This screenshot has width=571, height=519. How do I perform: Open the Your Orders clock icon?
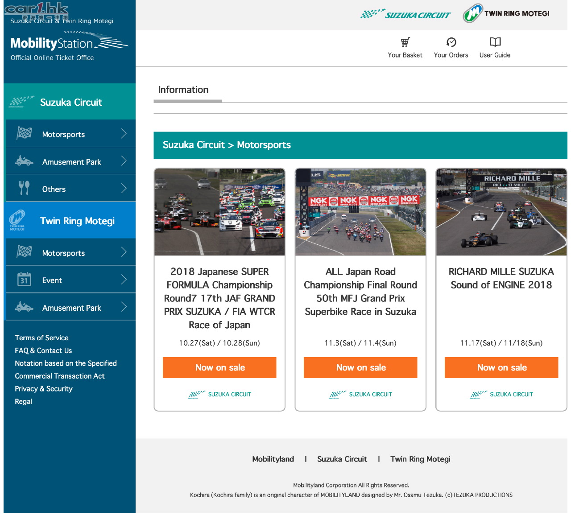pos(451,42)
